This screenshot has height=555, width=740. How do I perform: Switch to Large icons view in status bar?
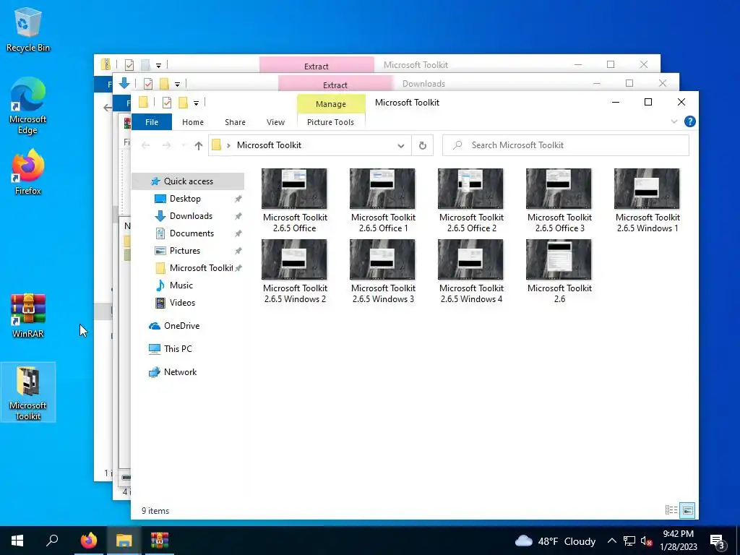click(x=688, y=510)
